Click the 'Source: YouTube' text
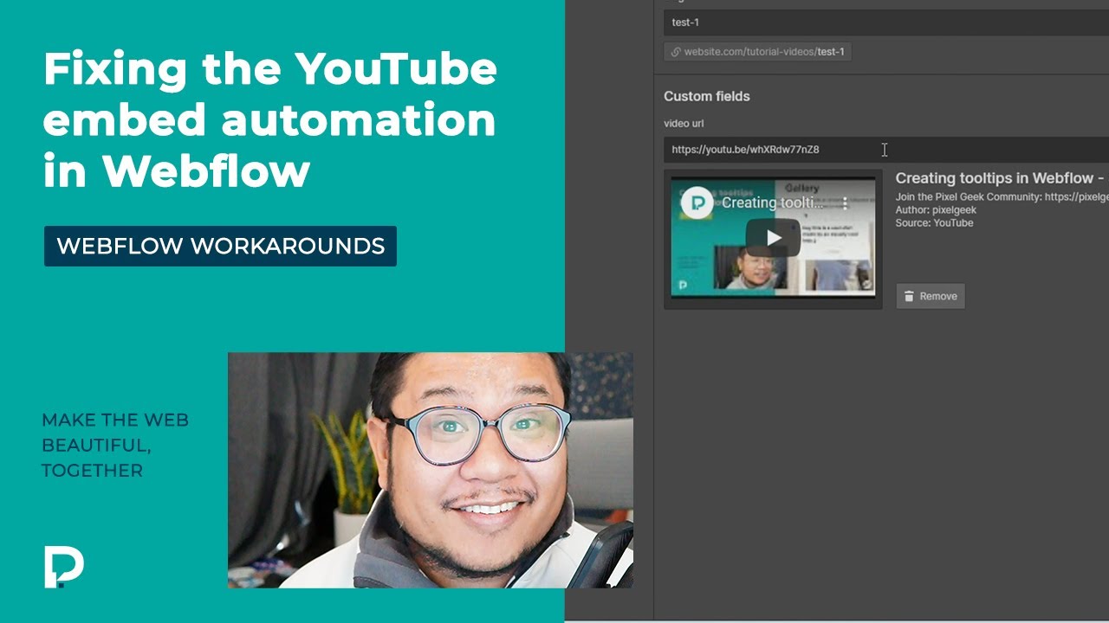 pos(934,223)
